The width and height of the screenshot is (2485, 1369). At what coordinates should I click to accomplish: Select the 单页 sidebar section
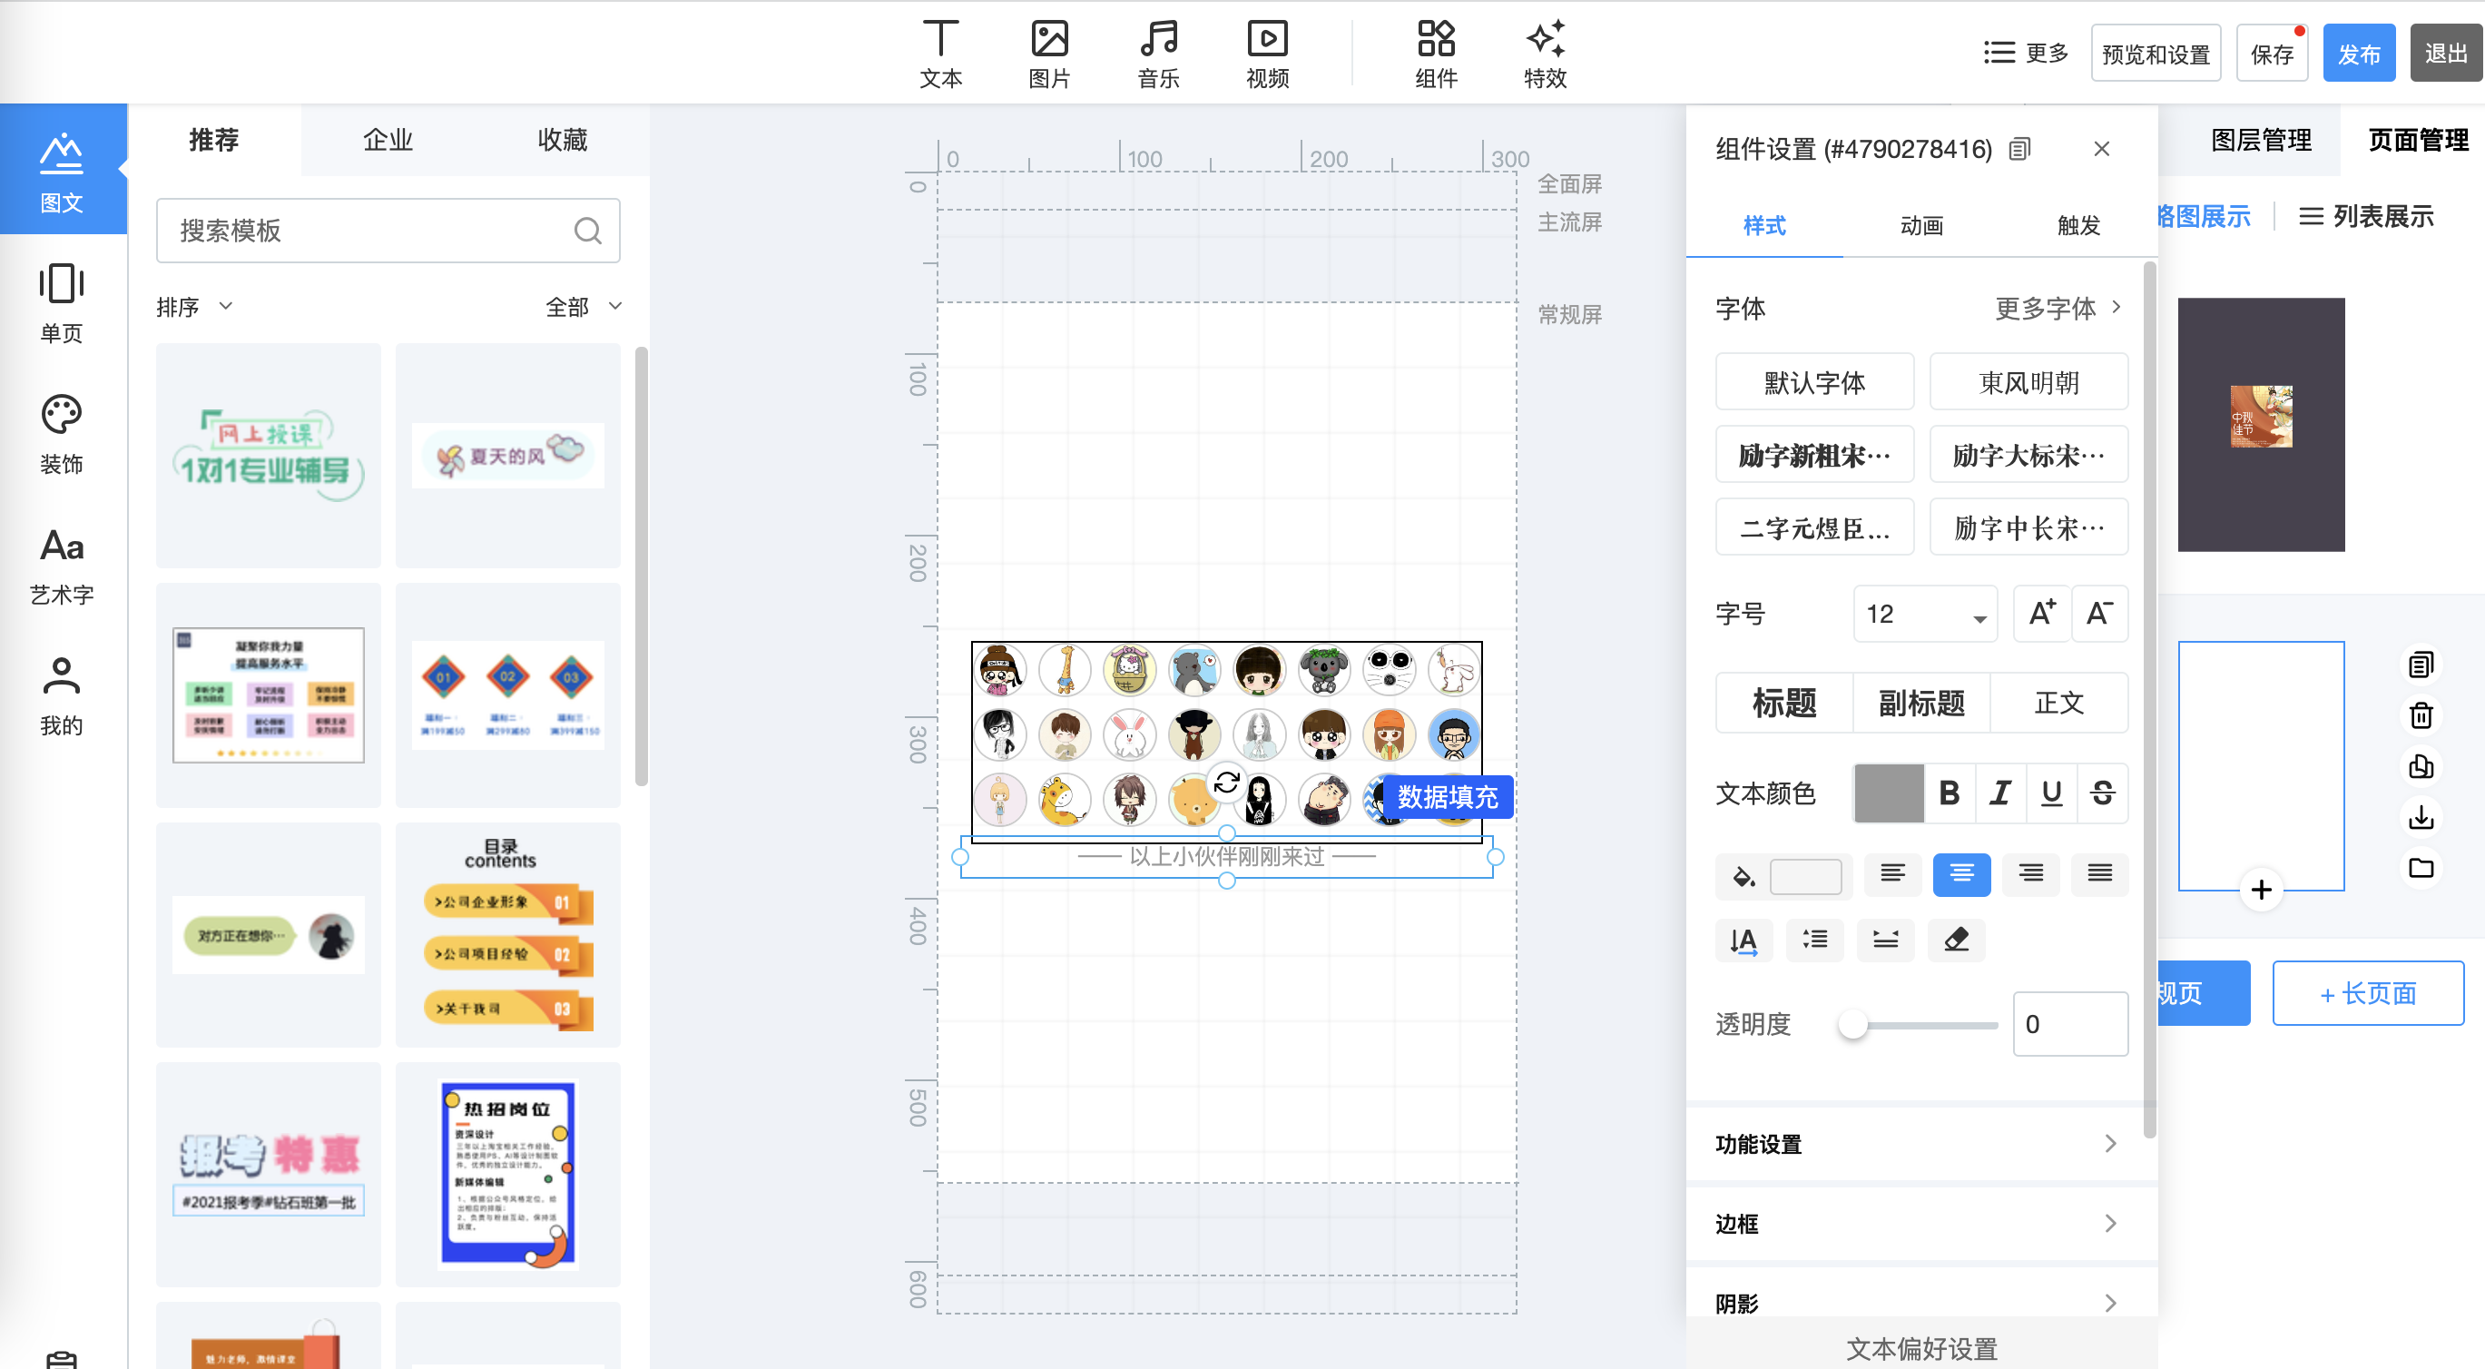(x=62, y=303)
